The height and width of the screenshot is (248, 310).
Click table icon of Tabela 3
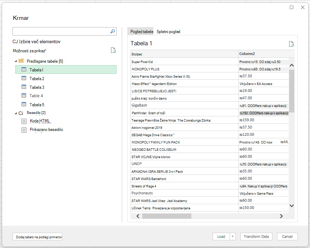[24, 87]
